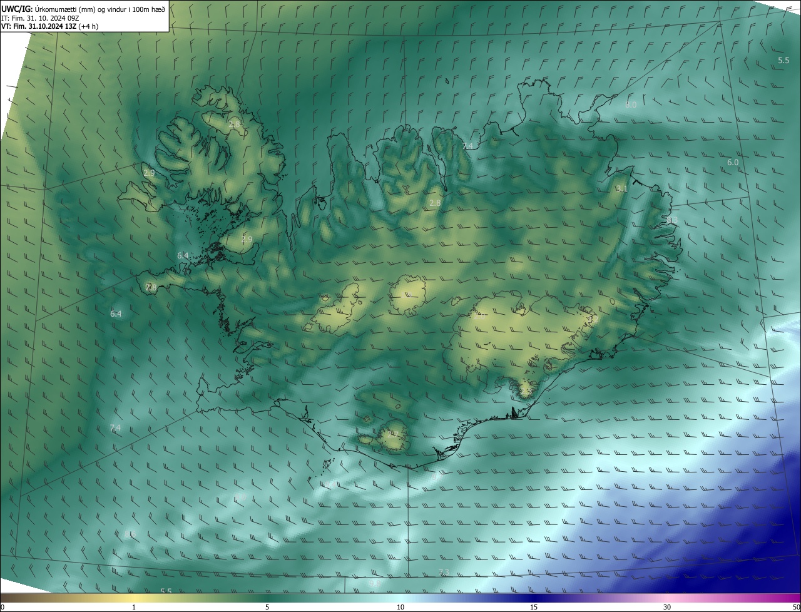801x612 pixels.
Task: Click the UWC/IG Úrkomumætti title line
Action: coord(83,8)
